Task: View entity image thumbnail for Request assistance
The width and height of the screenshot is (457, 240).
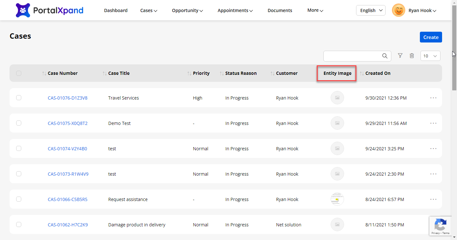Action: coord(337,199)
